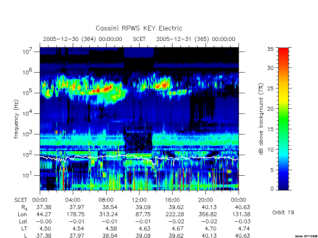Click the Lat row label

point(23,221)
